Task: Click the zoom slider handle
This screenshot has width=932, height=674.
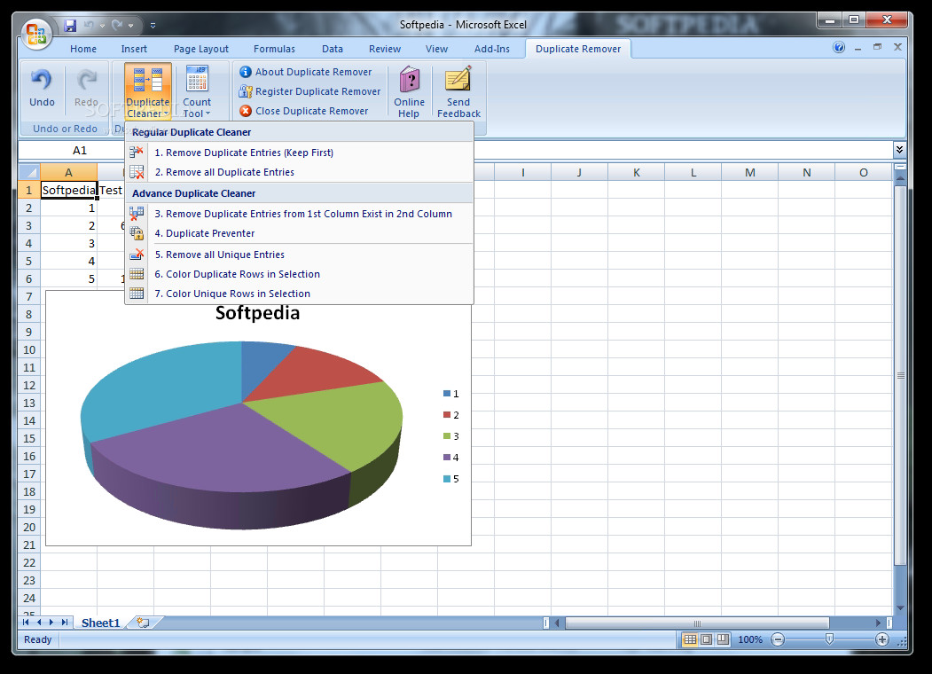Action: pos(829,639)
